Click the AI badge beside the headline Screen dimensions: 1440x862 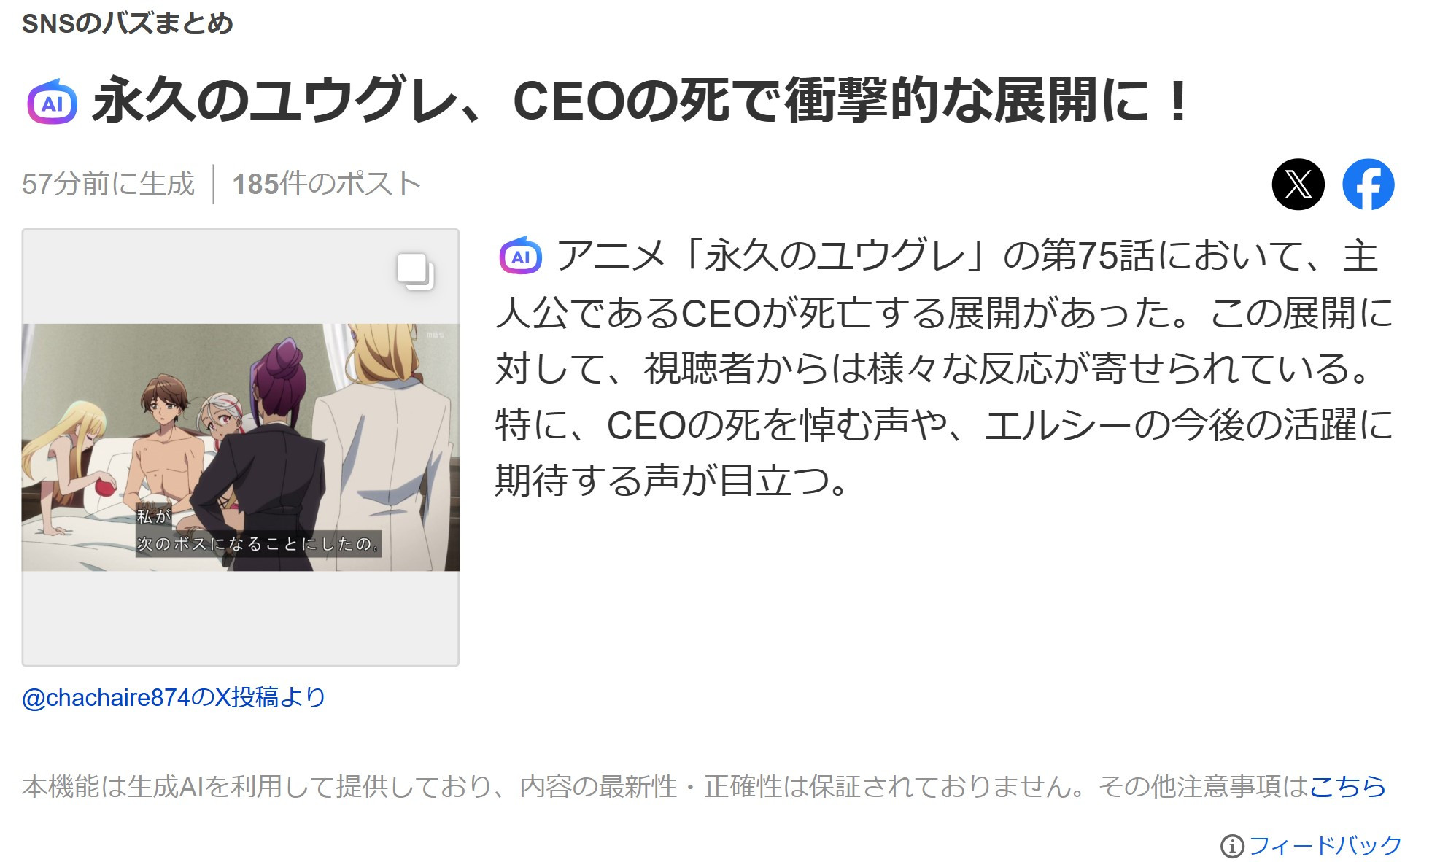(53, 101)
